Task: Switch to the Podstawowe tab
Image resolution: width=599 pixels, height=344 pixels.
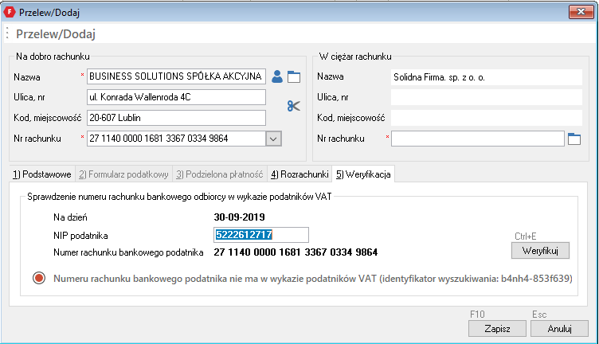Action: click(x=41, y=174)
